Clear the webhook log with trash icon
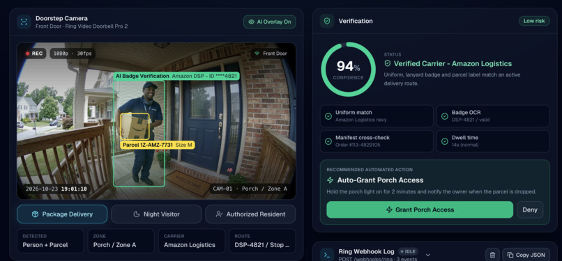This screenshot has height=261, width=562. 492,255
